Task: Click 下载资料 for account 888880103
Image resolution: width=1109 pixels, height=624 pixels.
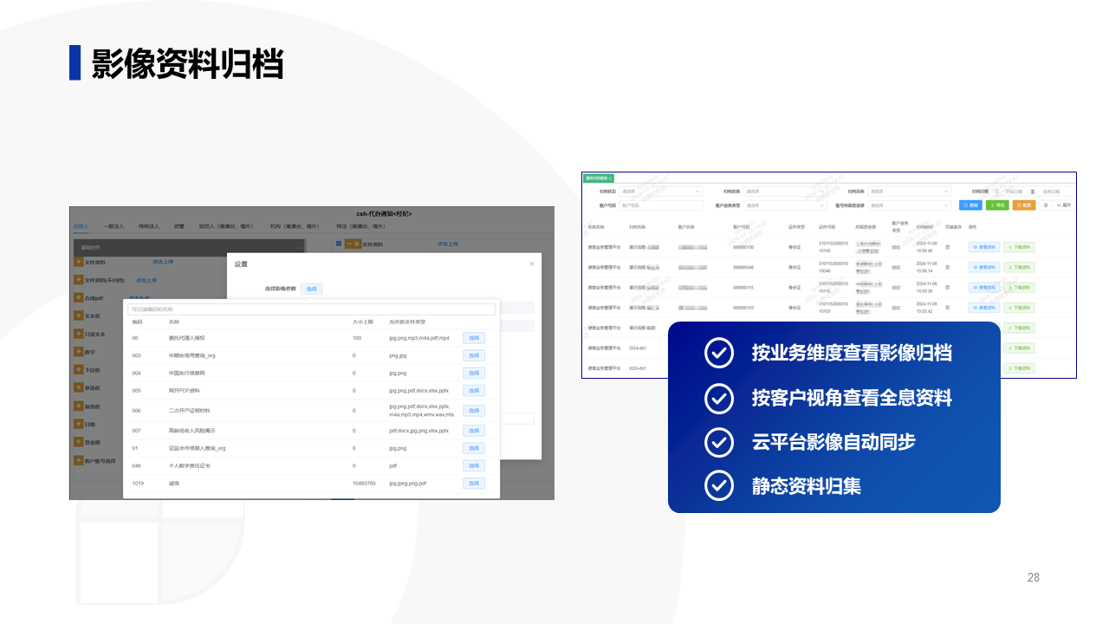Action: click(1018, 308)
